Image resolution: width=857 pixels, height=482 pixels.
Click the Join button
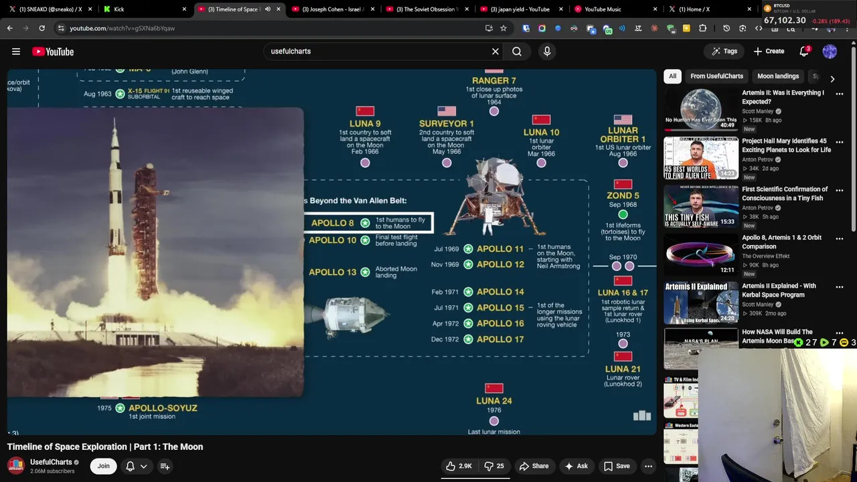pyautogui.click(x=104, y=466)
